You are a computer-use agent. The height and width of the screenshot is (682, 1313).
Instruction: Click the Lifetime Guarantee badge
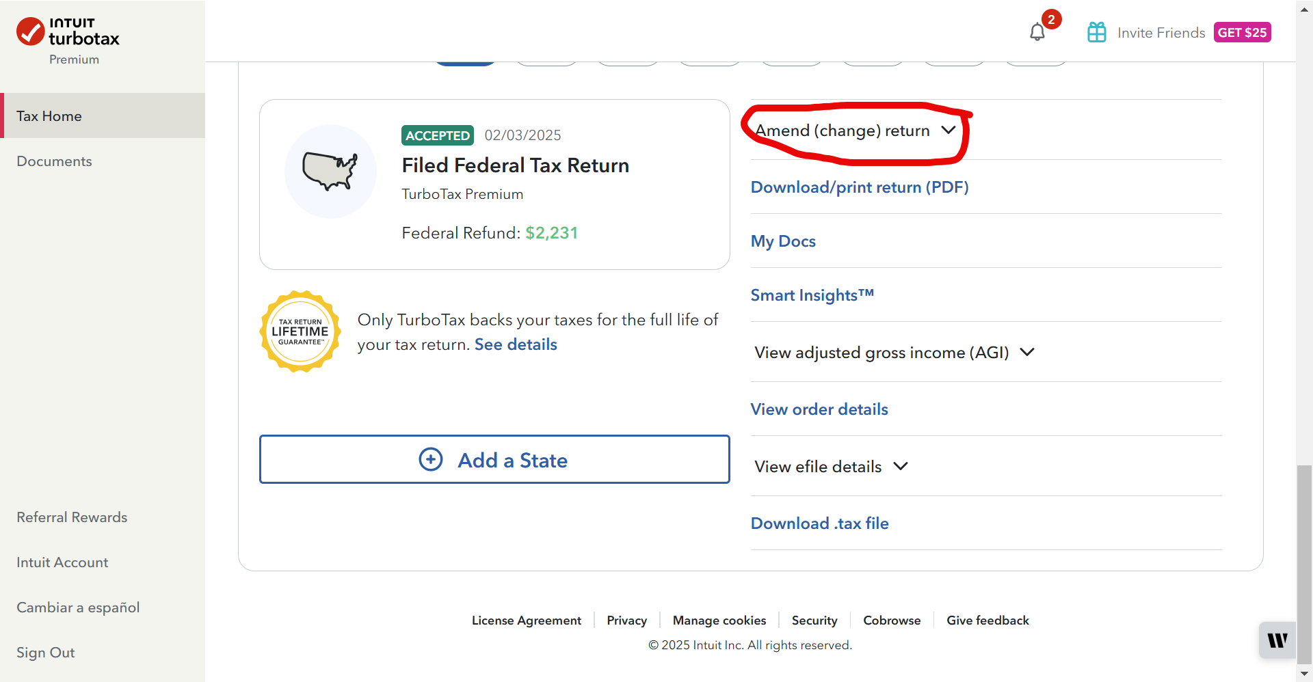(x=300, y=332)
